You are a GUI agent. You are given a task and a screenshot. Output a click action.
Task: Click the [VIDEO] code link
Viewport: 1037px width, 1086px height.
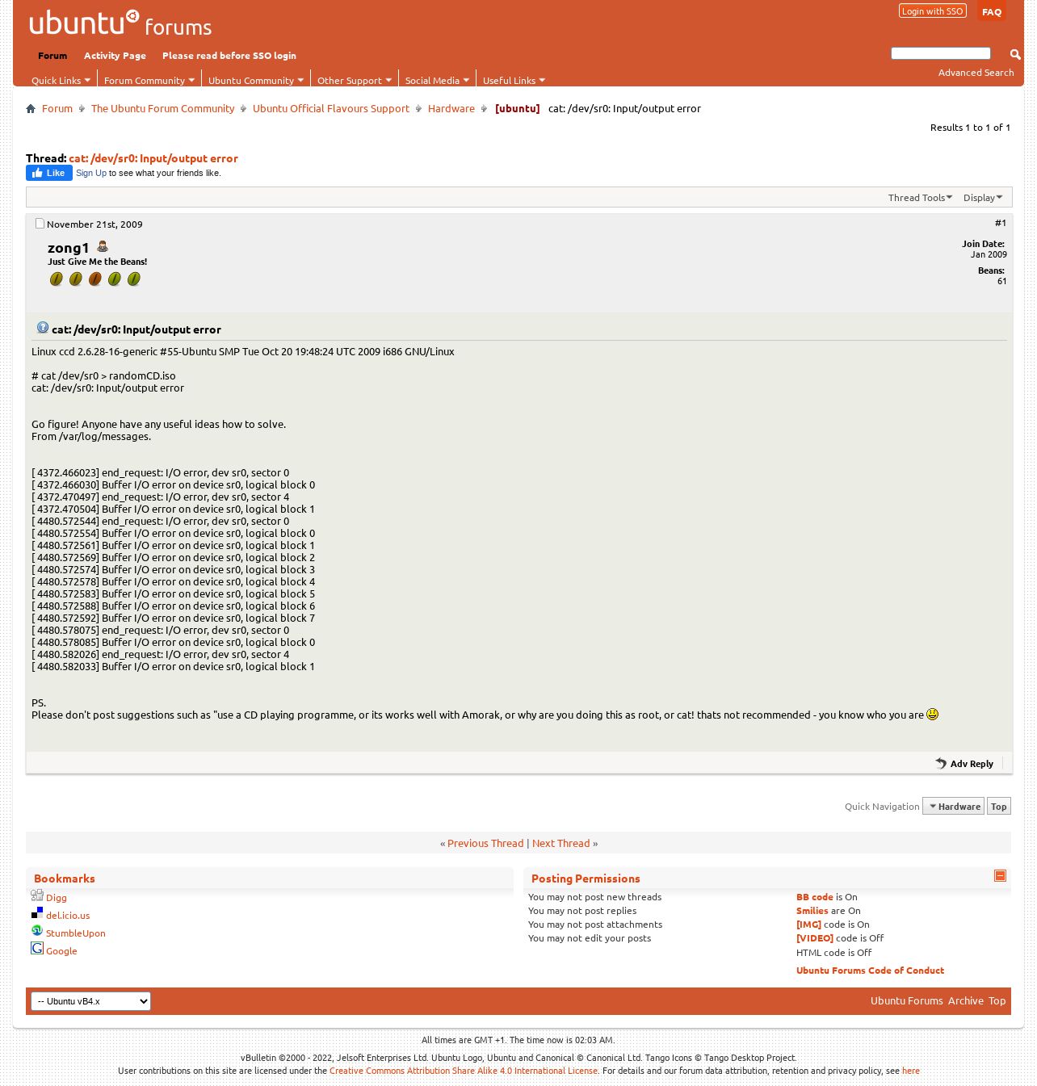815,938
